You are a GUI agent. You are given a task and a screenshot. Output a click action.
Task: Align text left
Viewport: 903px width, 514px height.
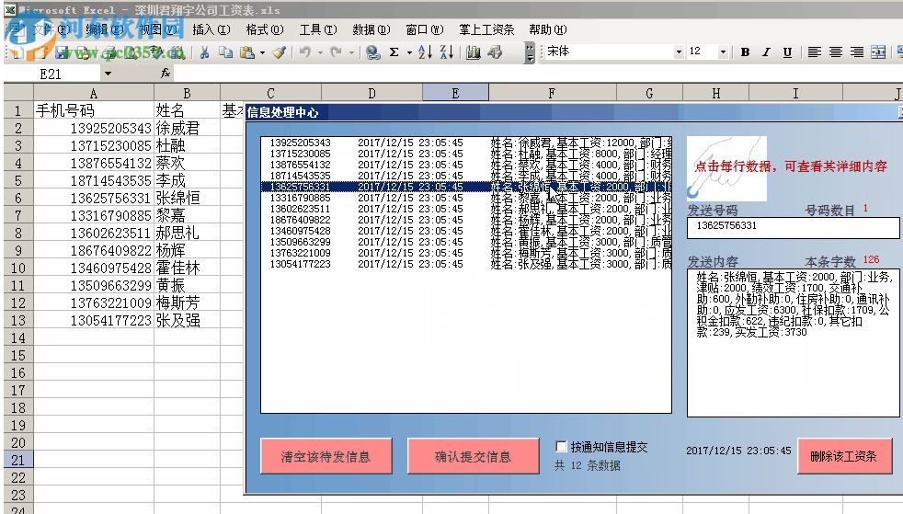click(x=815, y=52)
